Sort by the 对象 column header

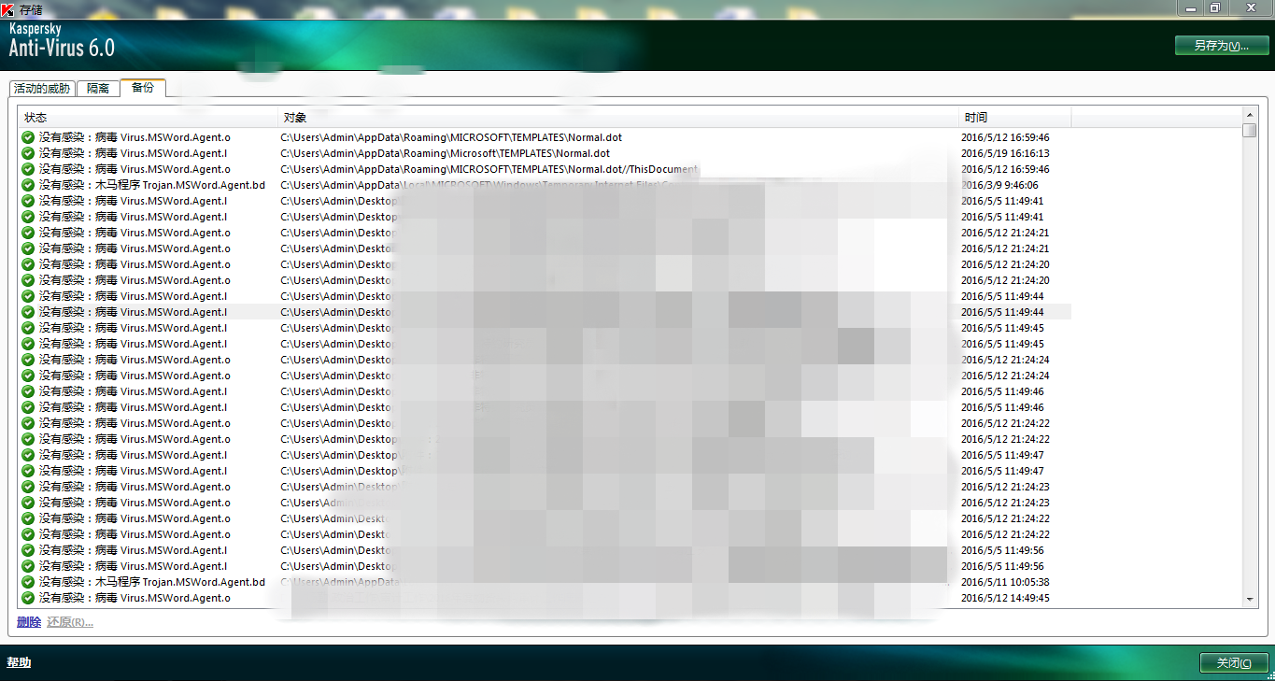tap(619, 118)
